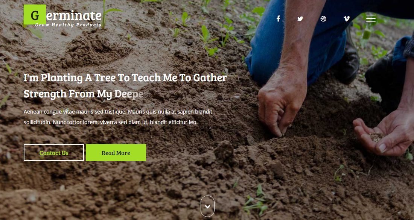Click the scroll-down chevron at the bottom
414x220 pixels.
[207, 206]
